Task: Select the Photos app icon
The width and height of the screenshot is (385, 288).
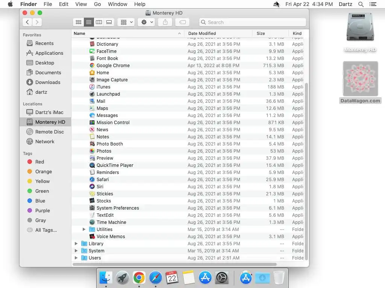Action: (x=92, y=151)
